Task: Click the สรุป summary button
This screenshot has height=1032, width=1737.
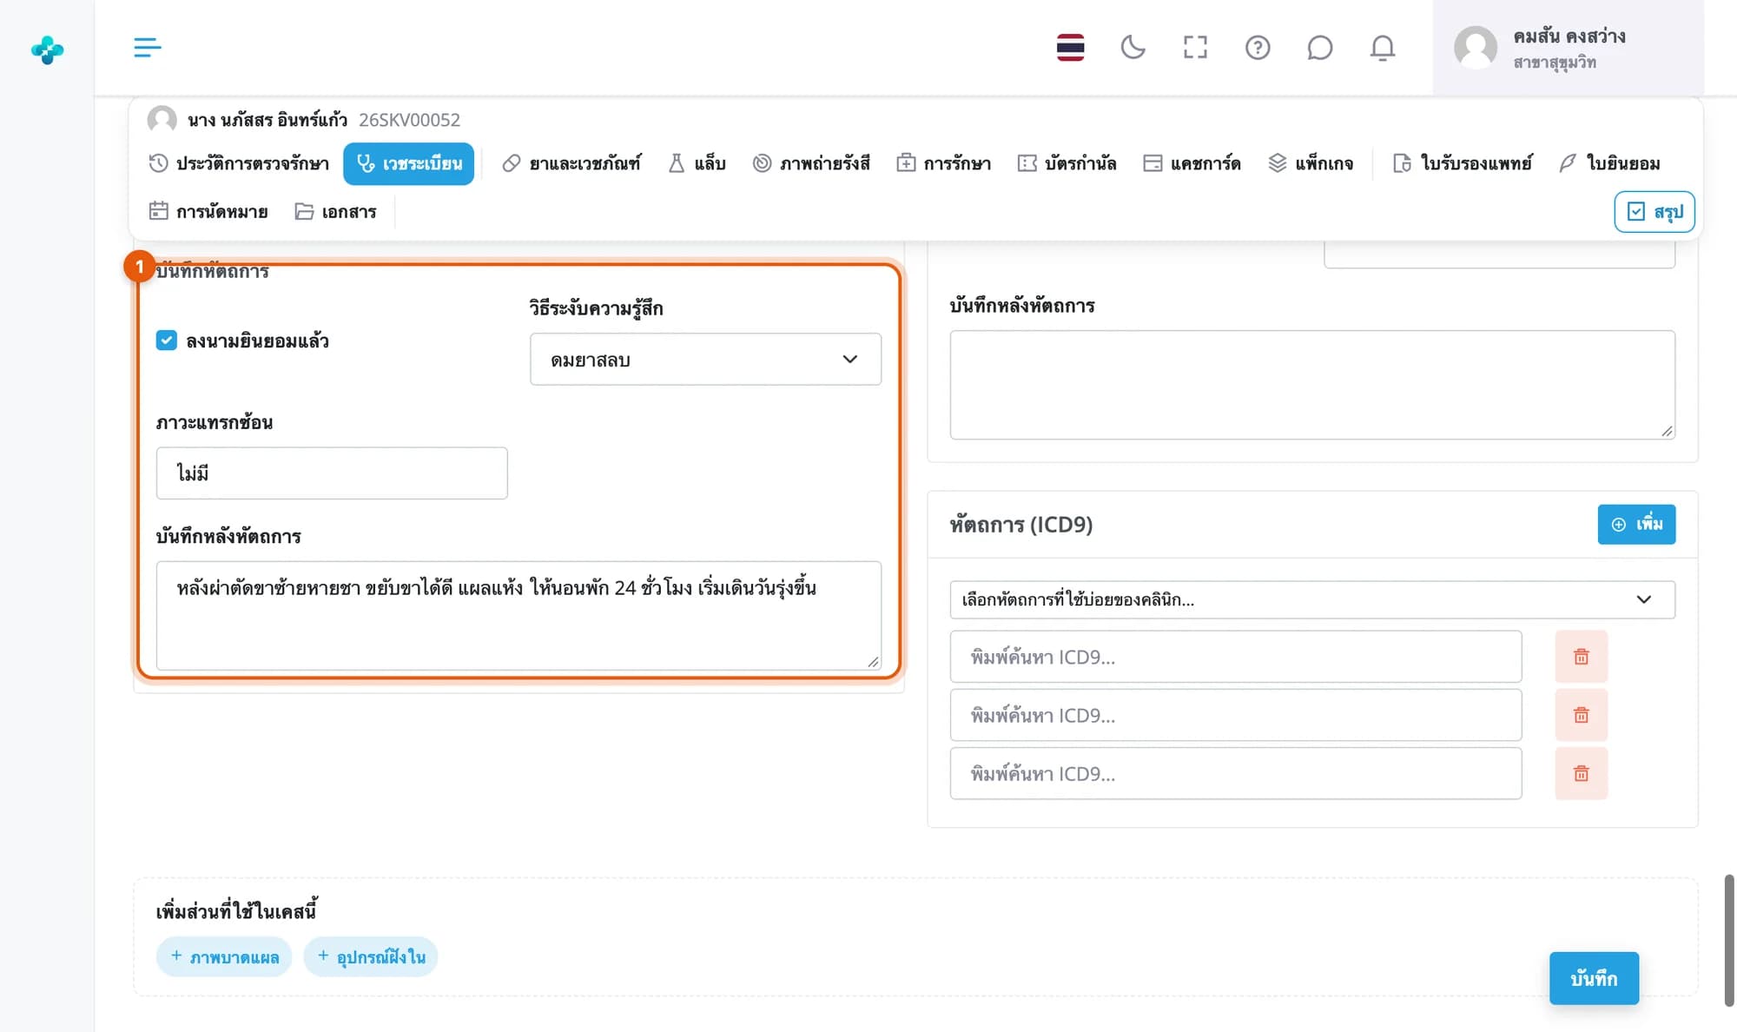Action: (x=1654, y=212)
